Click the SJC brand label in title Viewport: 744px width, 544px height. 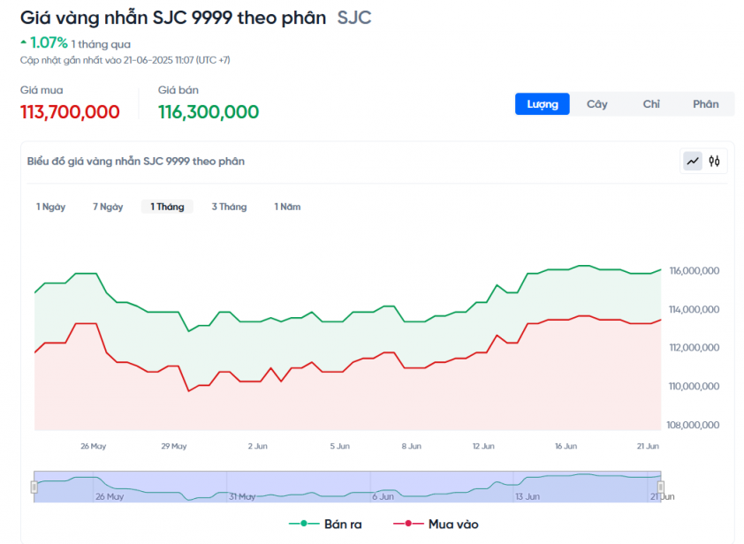point(354,17)
